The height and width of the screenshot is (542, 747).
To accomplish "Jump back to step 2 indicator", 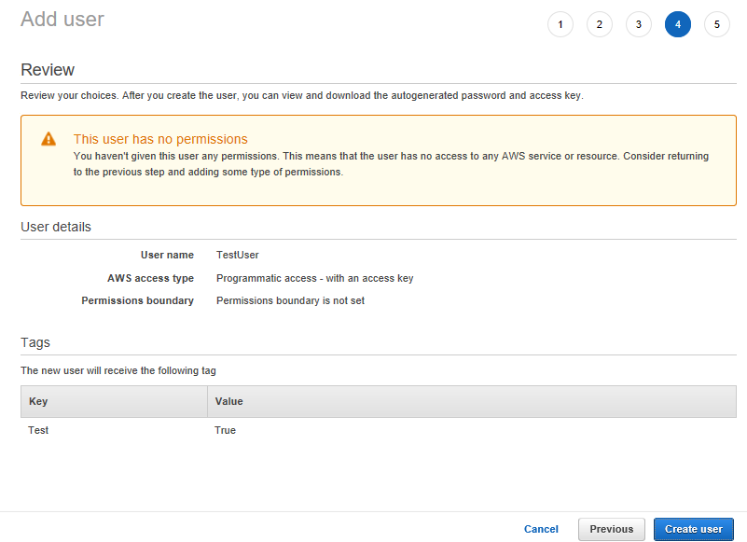I will click(x=600, y=25).
